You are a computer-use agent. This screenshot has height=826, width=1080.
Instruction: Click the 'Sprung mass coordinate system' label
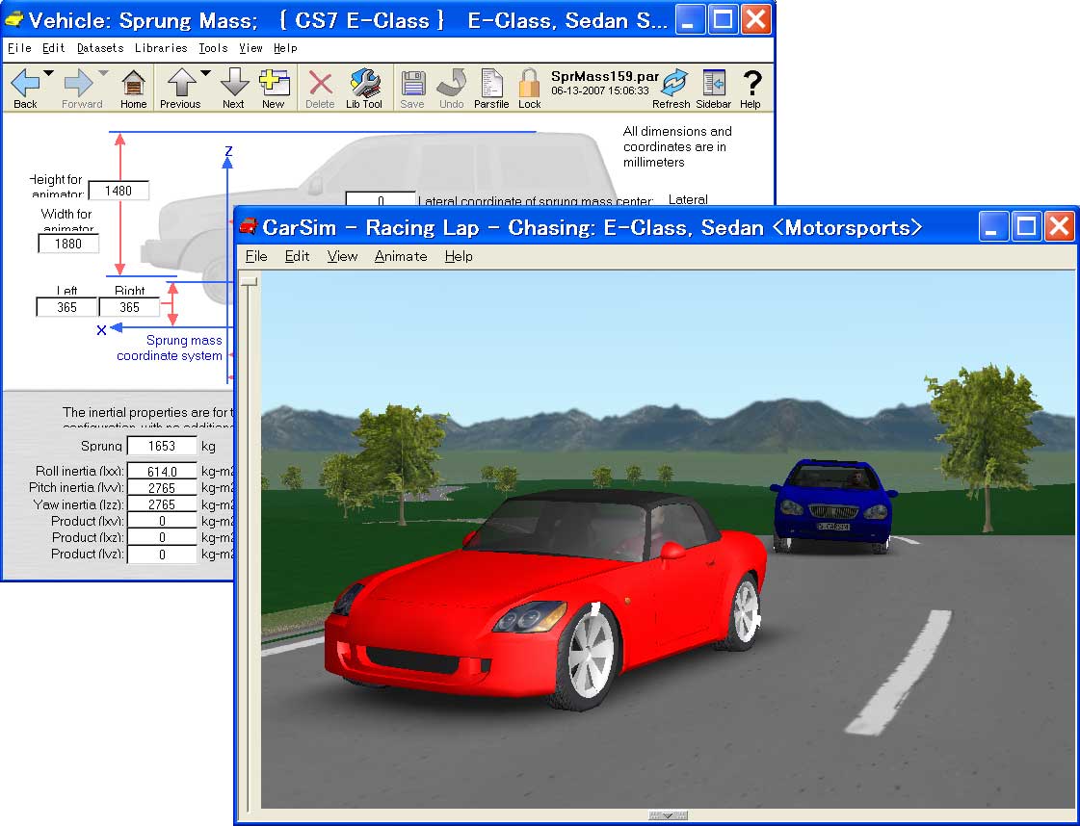170,348
